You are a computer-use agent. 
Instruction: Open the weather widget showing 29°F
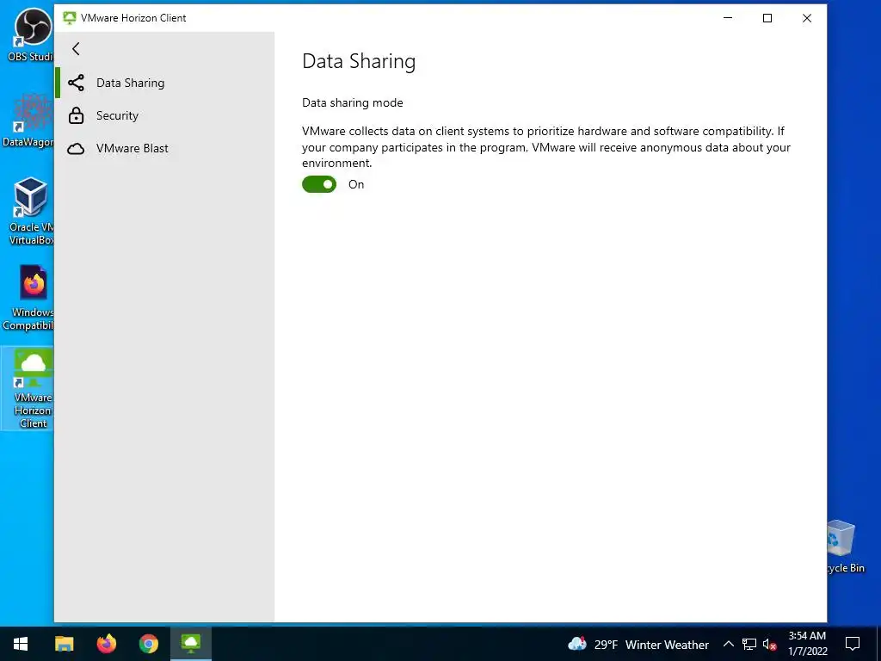pos(638,644)
